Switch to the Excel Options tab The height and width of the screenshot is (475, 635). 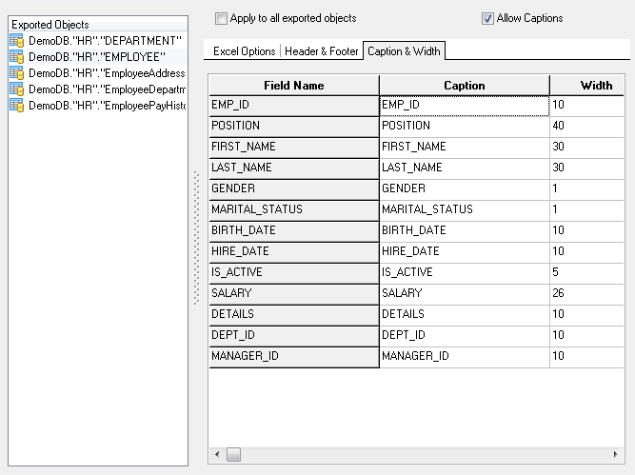coord(244,51)
